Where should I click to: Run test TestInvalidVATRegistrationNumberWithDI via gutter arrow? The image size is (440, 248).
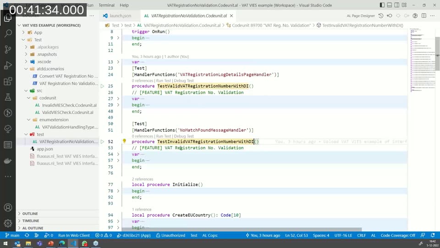click(x=102, y=142)
